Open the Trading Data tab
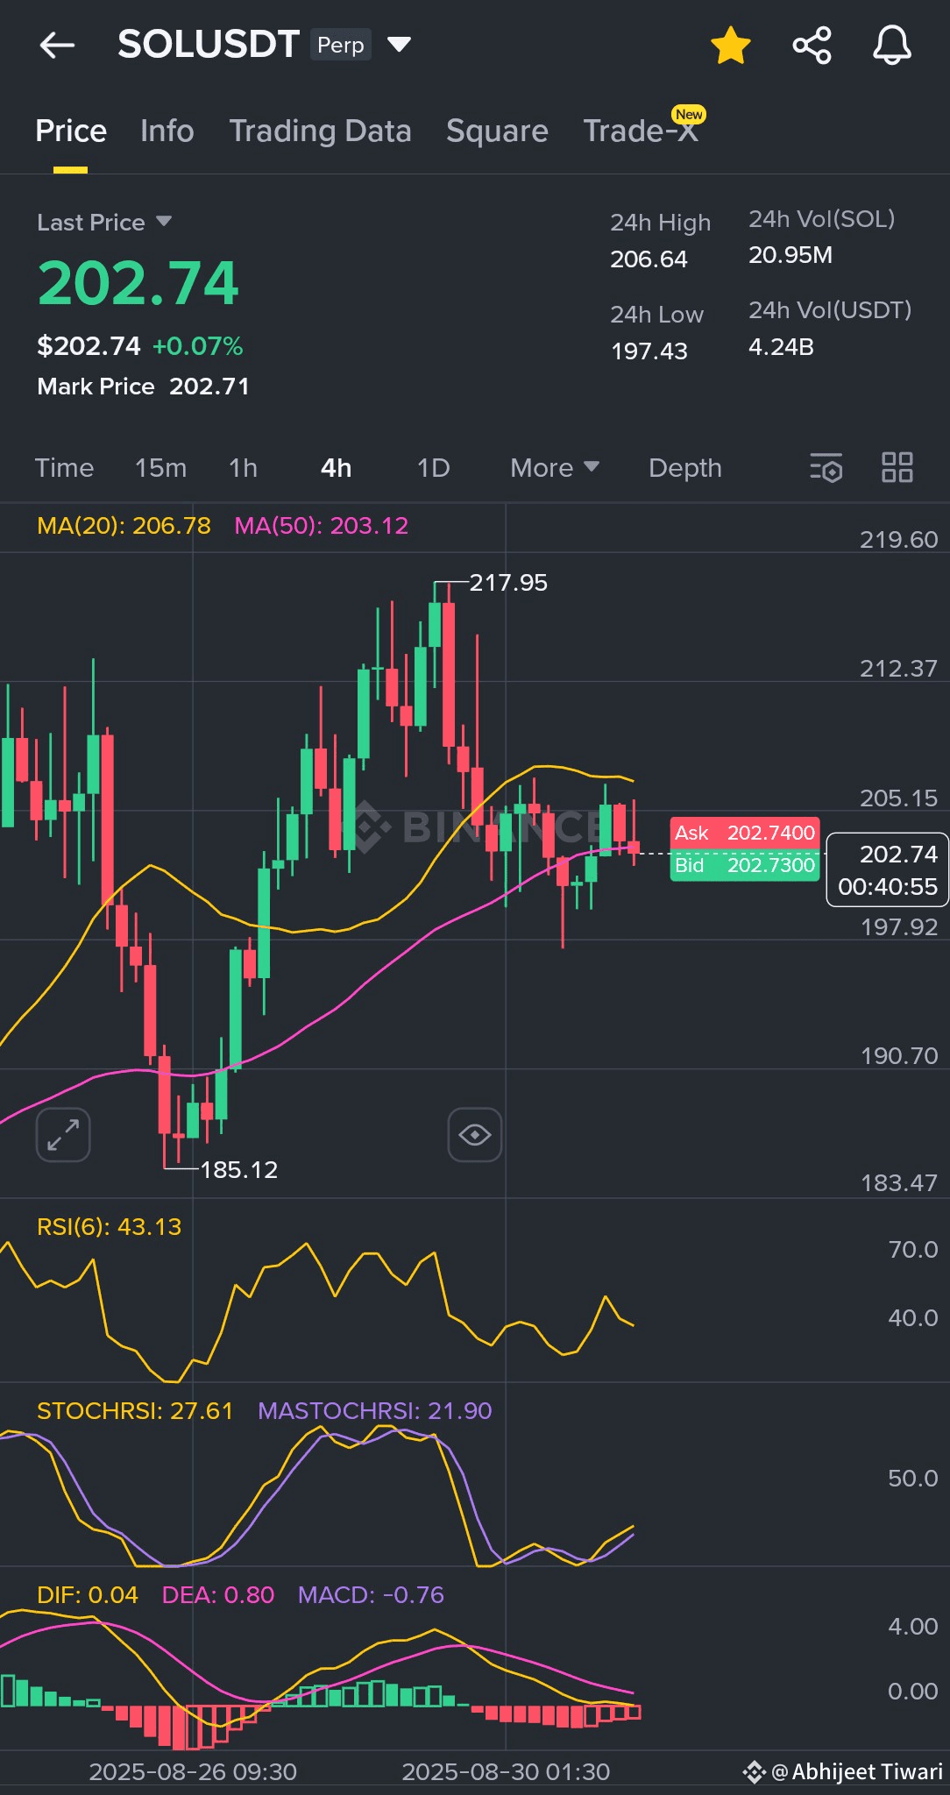The image size is (950, 1795). pyautogui.click(x=320, y=131)
